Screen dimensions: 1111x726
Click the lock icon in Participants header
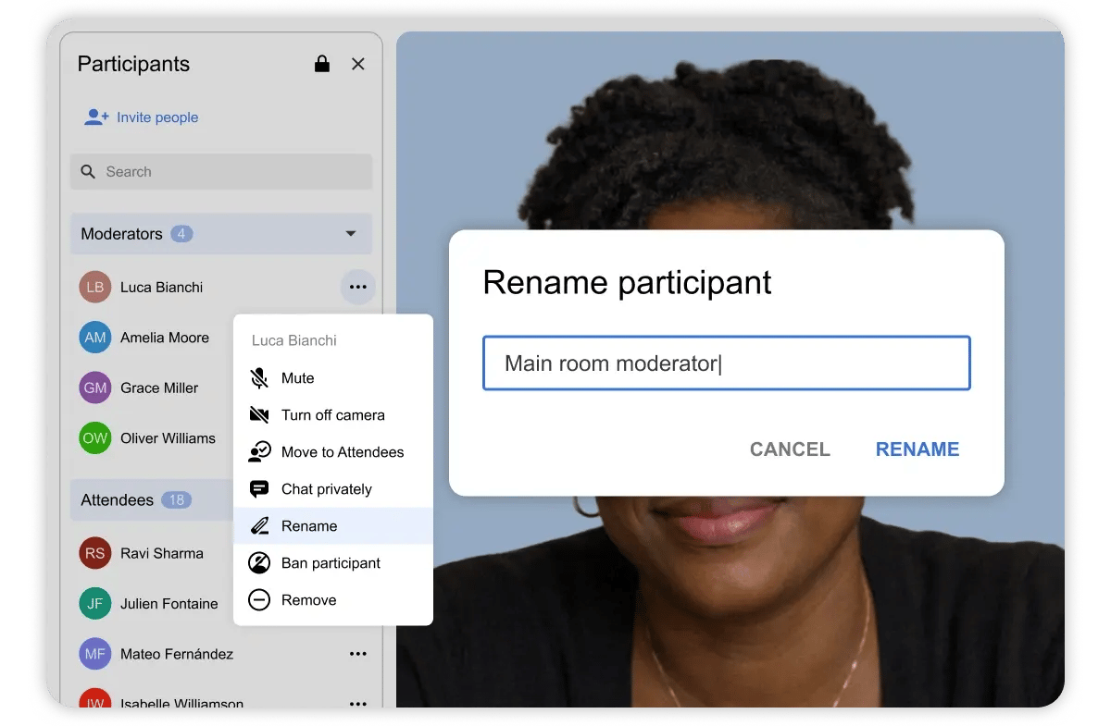click(x=321, y=64)
